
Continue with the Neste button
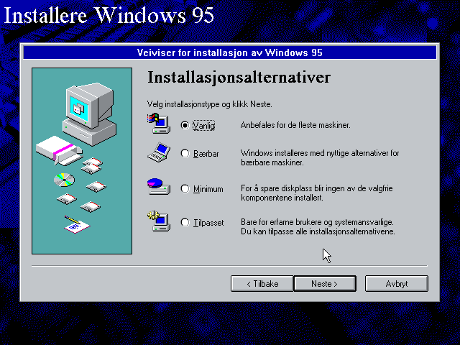pyautogui.click(x=325, y=283)
